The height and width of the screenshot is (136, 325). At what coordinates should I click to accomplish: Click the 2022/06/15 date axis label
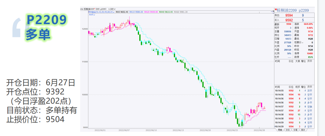[x=178, y=130]
